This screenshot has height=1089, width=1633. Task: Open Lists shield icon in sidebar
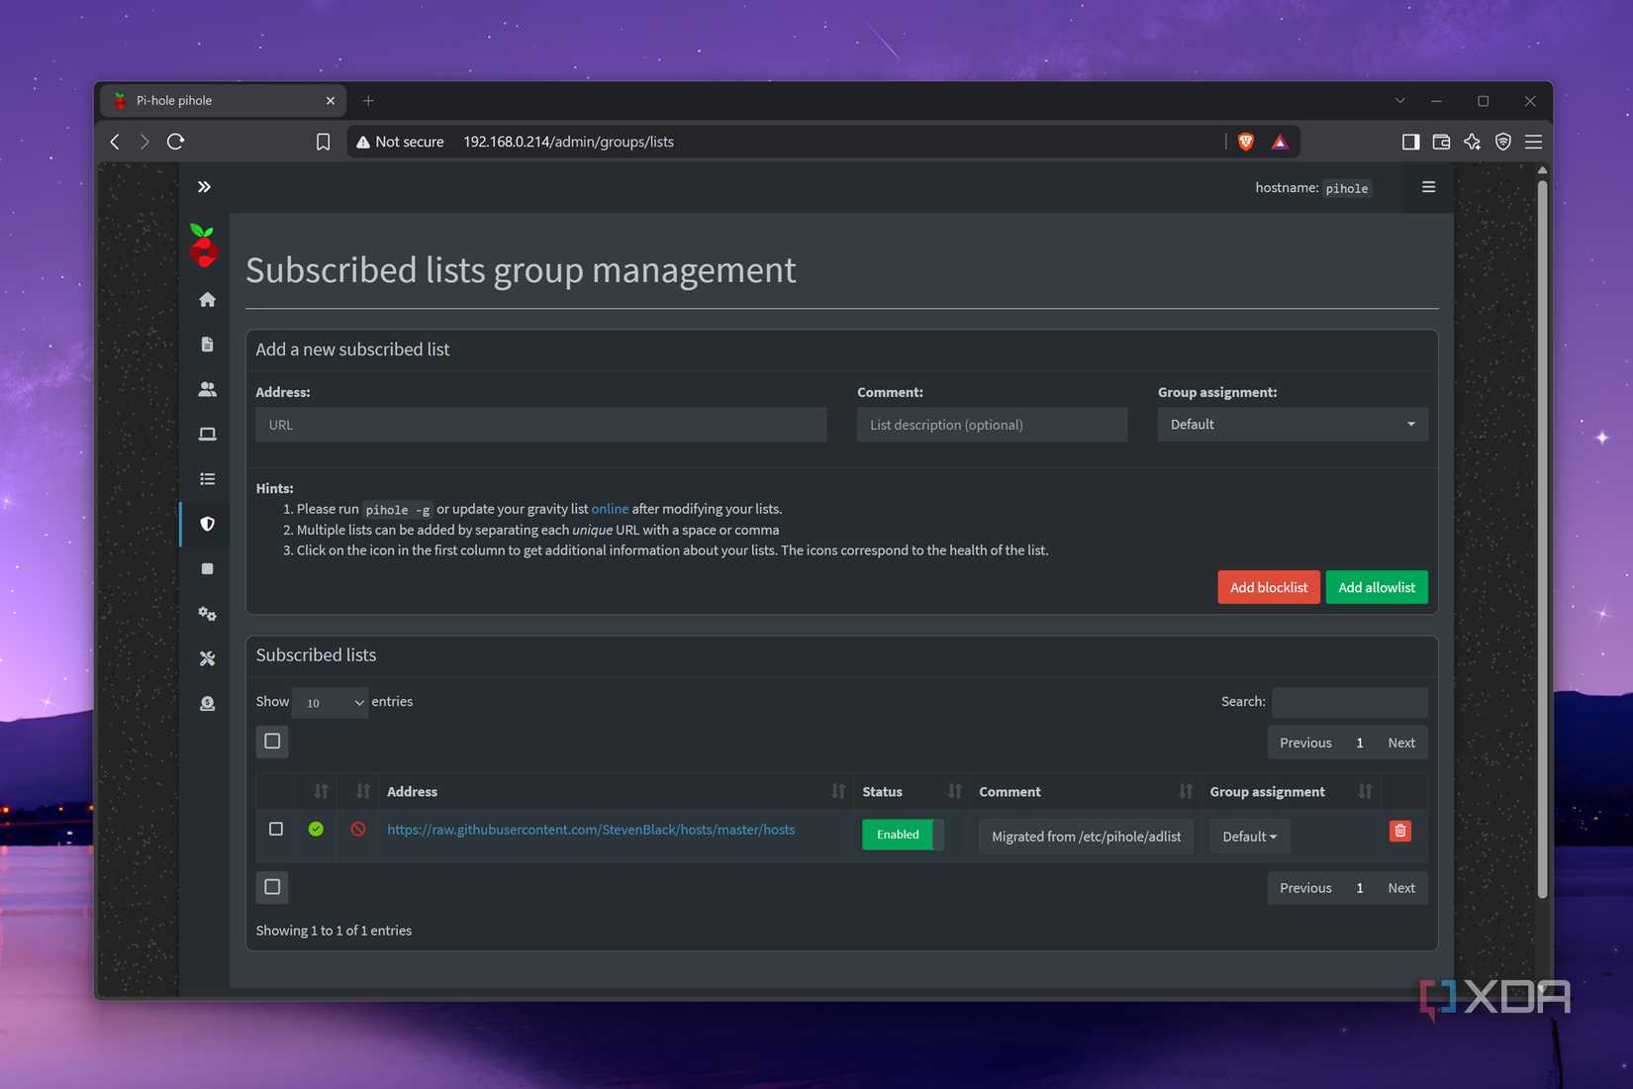pos(207,524)
